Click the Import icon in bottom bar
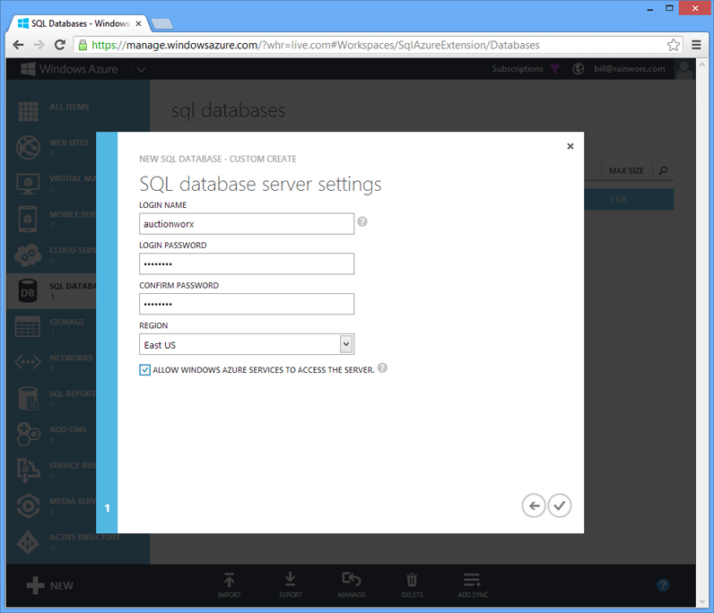 229,580
